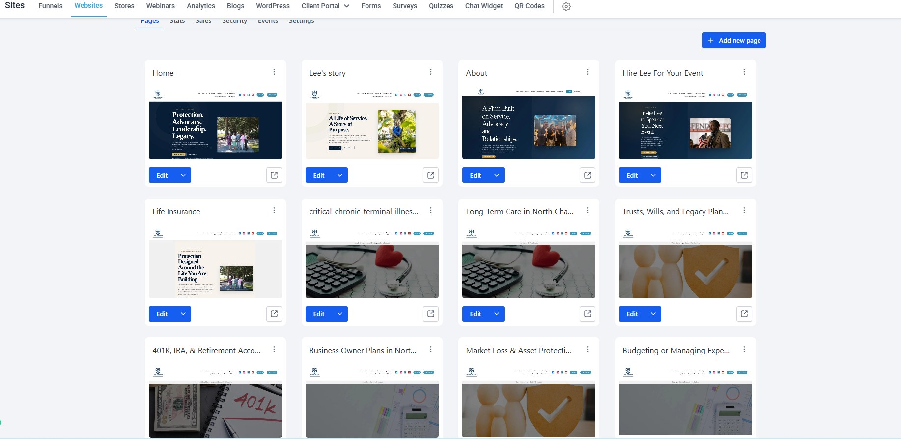Open the Webinars tab
This screenshot has height=439, width=901.
(x=160, y=6)
